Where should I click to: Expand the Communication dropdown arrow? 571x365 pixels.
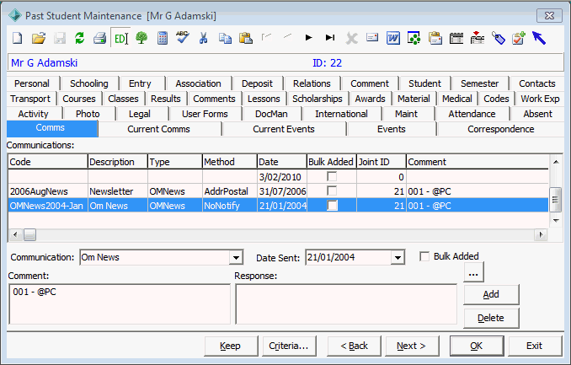236,258
